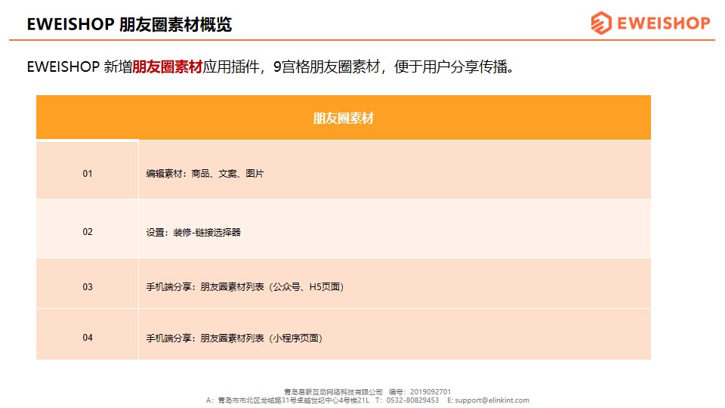Click the EWEISHOP logo icon
Viewport: 725px width, 408px height.
pyautogui.click(x=601, y=23)
